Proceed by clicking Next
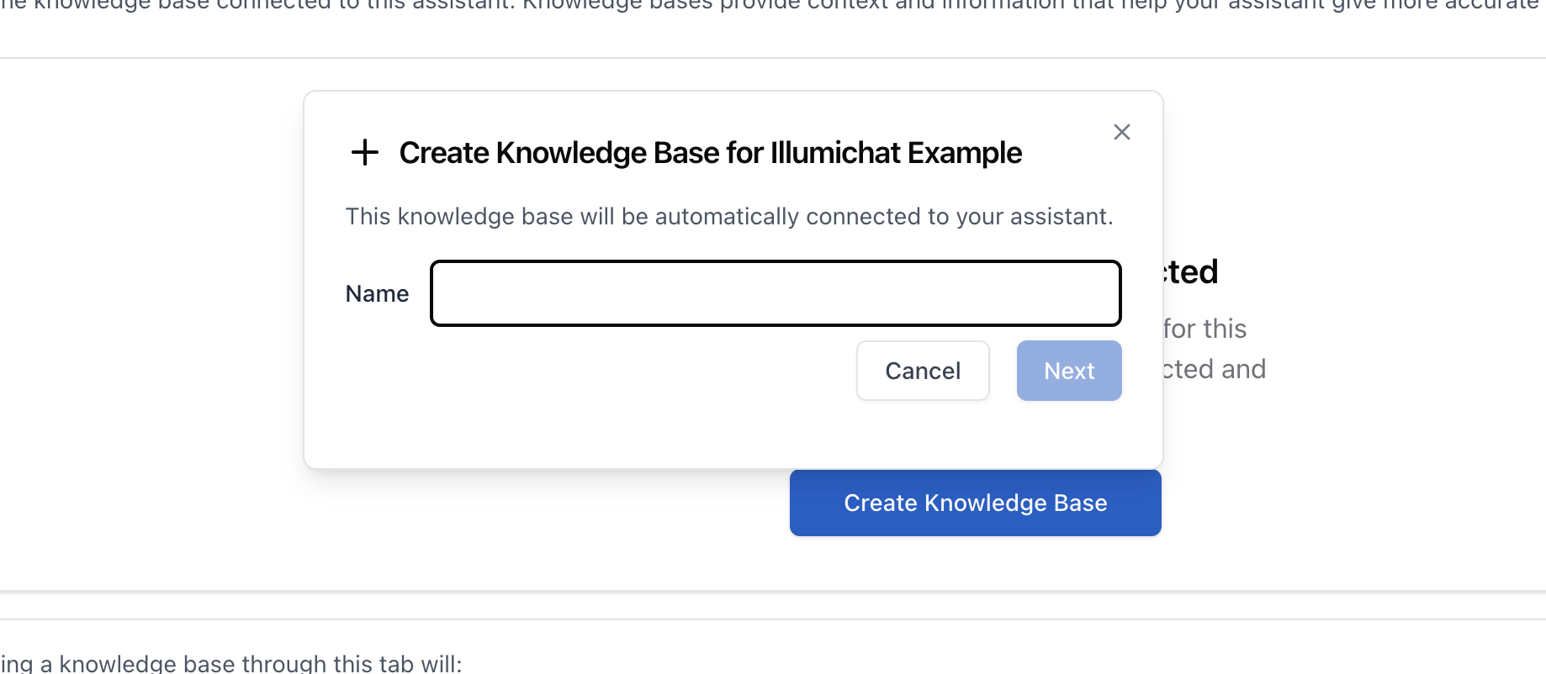1546x674 pixels. (1068, 371)
